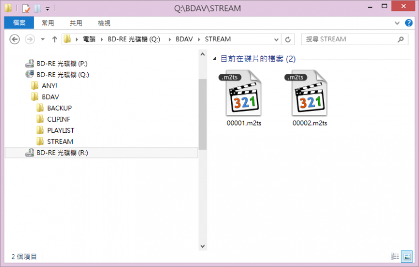This screenshot has width=419, height=267.
Task: Click the 目前在碟片的檔案 (2) group header
Action: pyautogui.click(x=258, y=59)
